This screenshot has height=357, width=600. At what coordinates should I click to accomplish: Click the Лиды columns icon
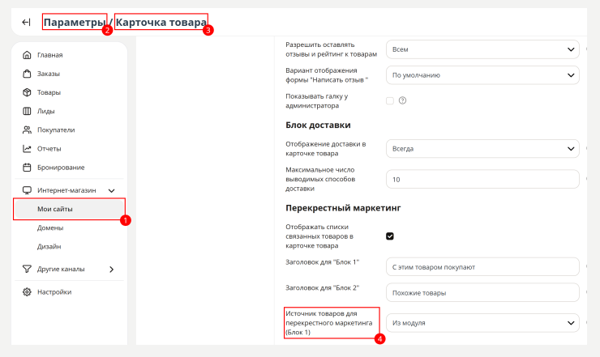point(27,111)
